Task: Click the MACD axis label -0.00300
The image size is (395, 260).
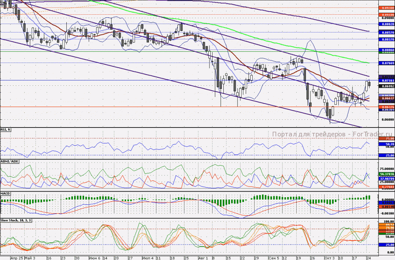Action: coord(388,213)
